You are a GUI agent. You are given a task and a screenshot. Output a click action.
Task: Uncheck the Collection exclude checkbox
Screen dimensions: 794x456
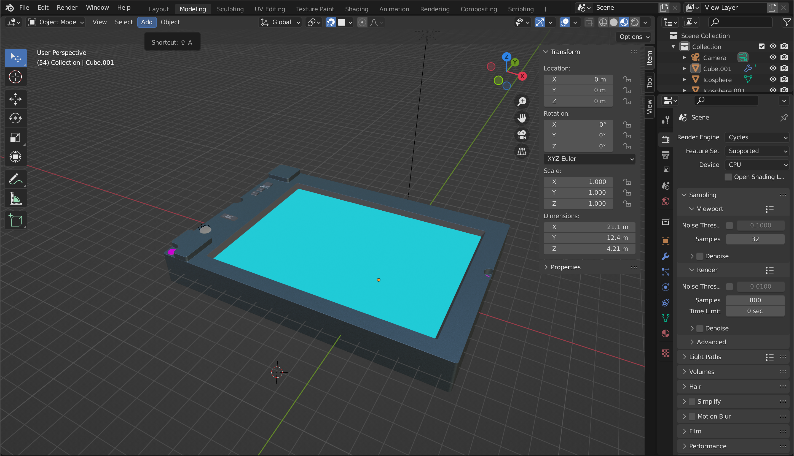[x=761, y=46]
